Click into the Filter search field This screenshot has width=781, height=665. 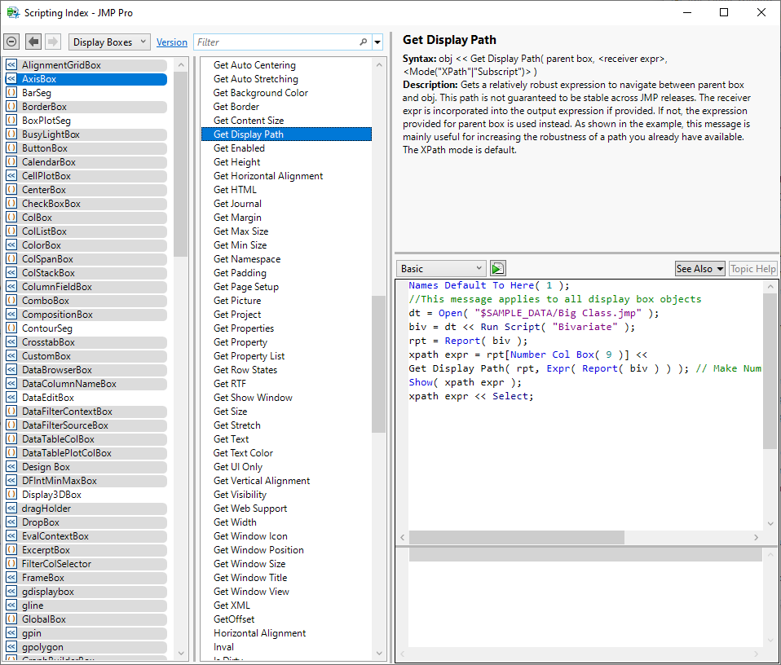pos(276,42)
